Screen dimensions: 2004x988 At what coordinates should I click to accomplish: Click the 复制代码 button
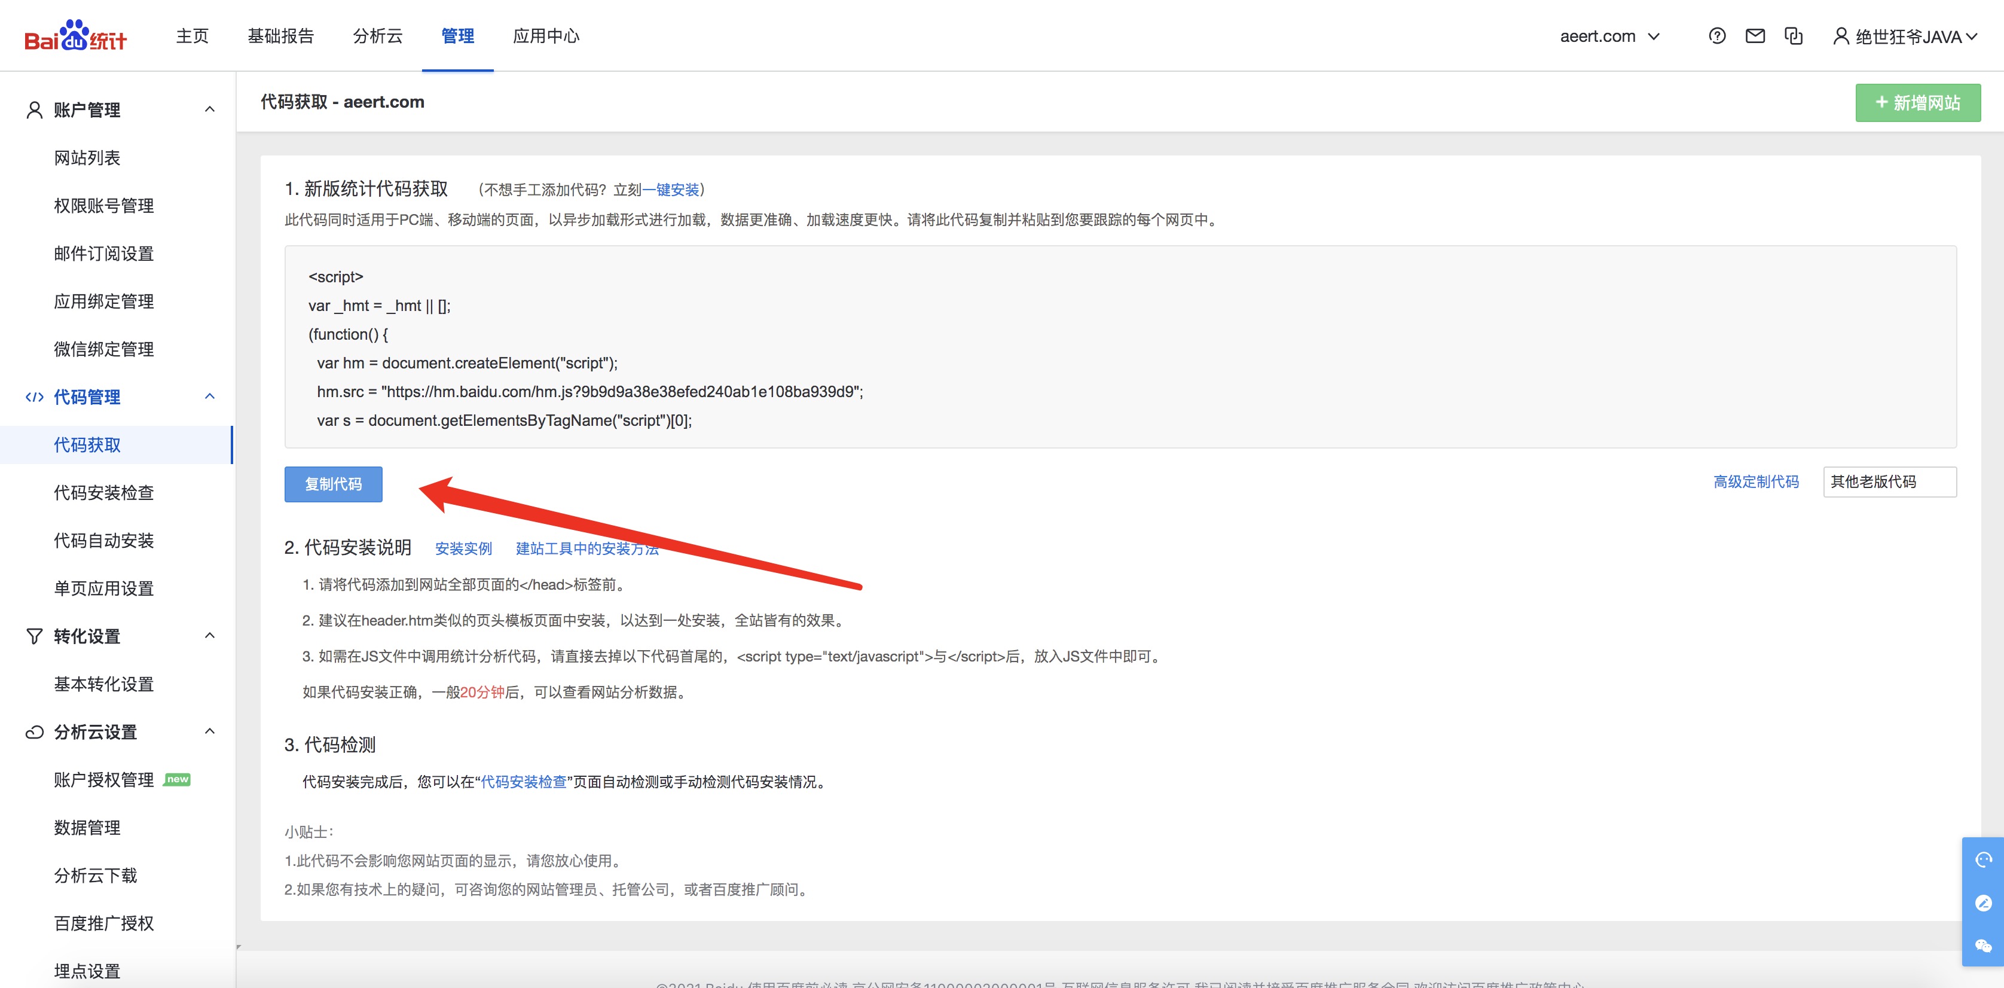333,484
